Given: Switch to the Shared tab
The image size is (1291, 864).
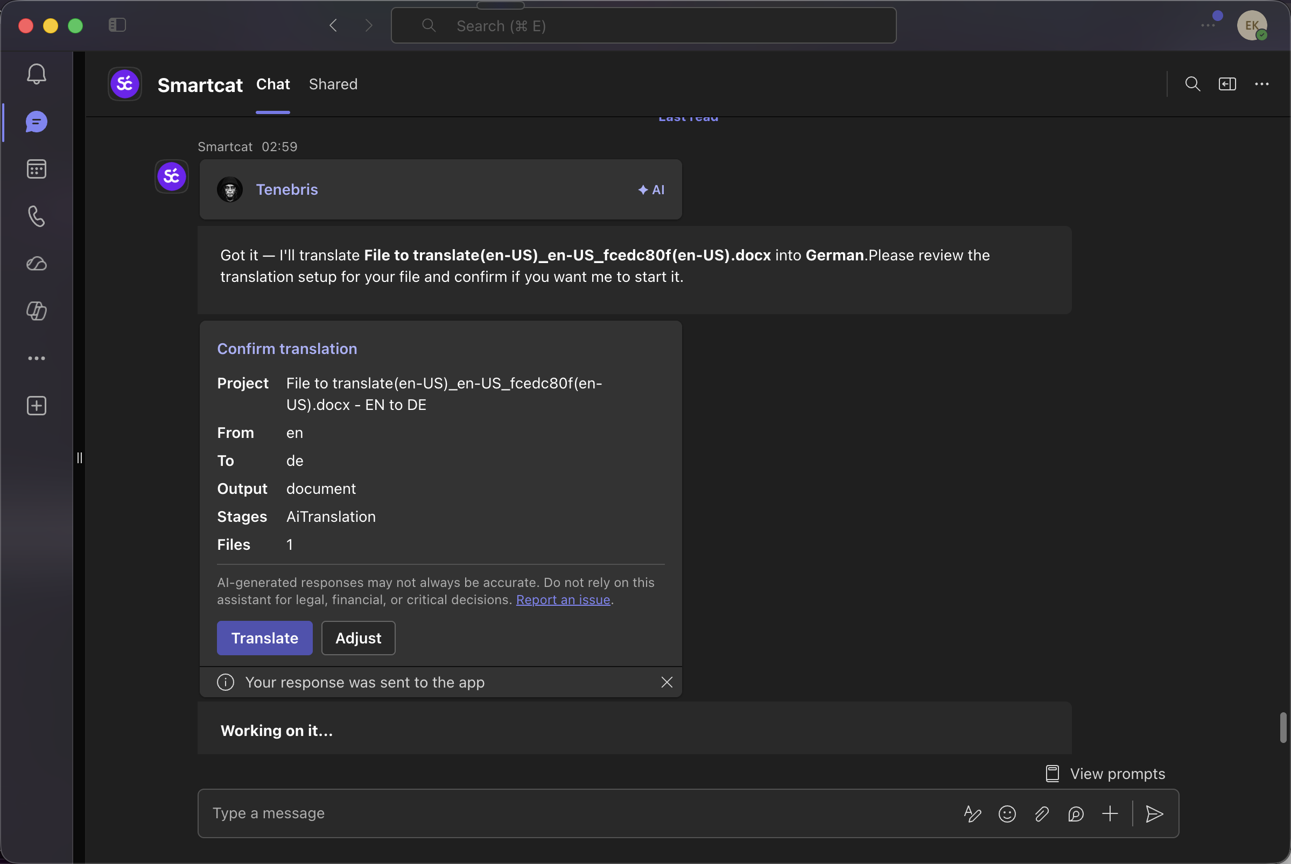Looking at the screenshot, I should (x=333, y=84).
